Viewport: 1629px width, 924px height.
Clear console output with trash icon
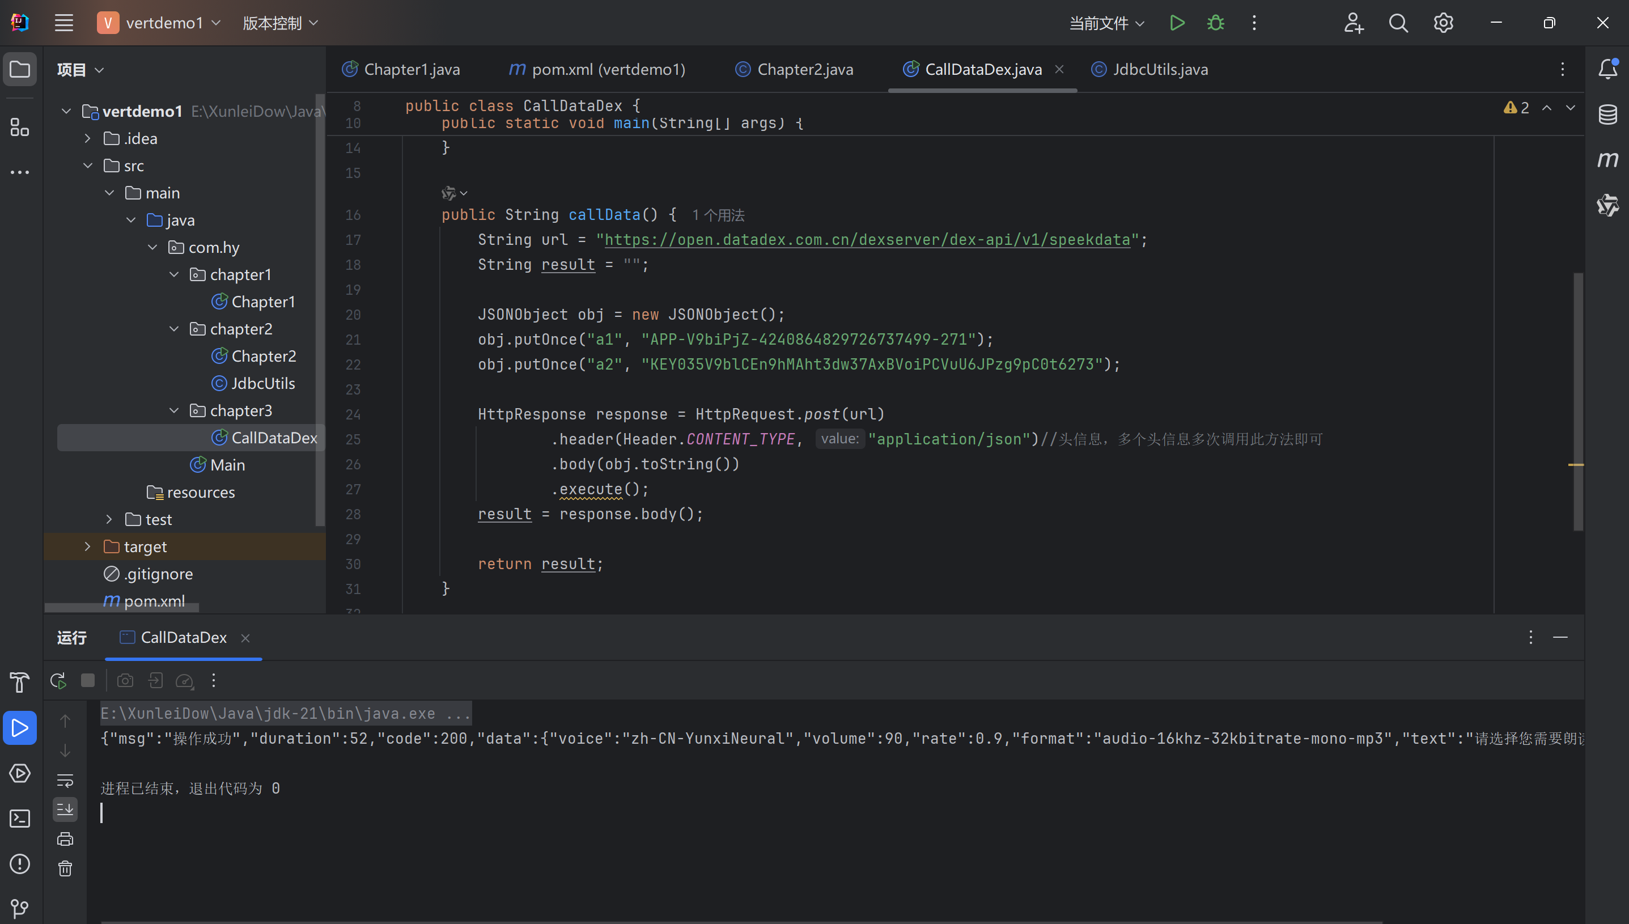click(65, 869)
